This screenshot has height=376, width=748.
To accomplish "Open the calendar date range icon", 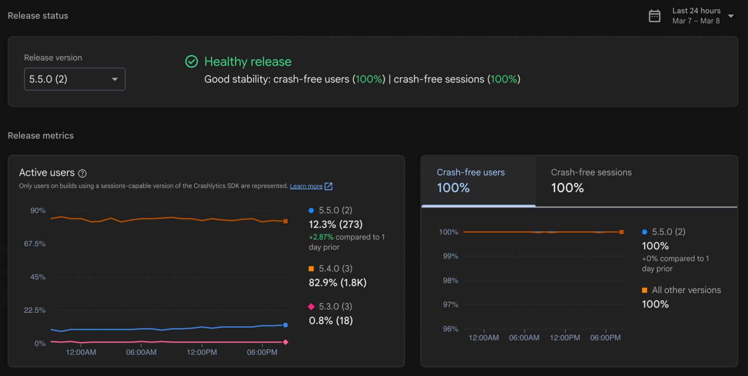I will pos(654,16).
